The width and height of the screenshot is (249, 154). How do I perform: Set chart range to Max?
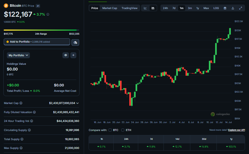coord(206,8)
